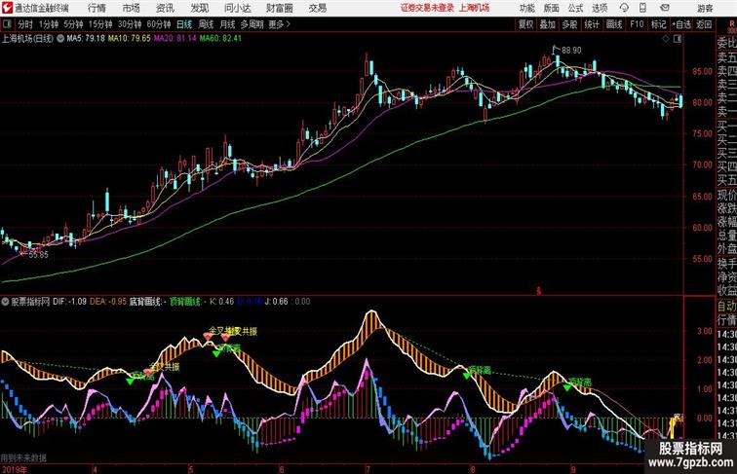
Task: Click the DIF: -1.09 indicator value
Action: [x=69, y=302]
